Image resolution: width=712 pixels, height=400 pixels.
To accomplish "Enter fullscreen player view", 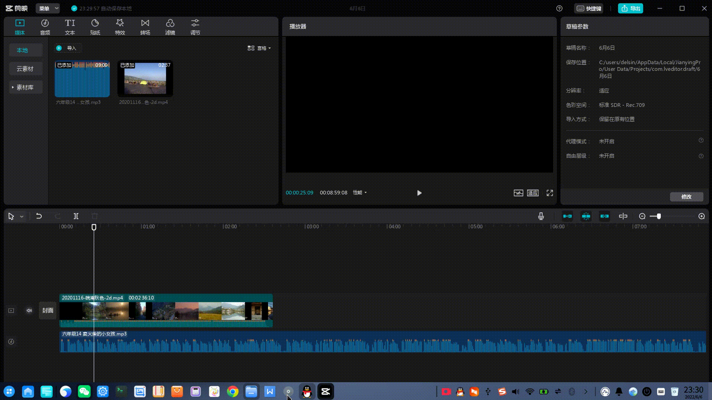I will pyautogui.click(x=550, y=193).
